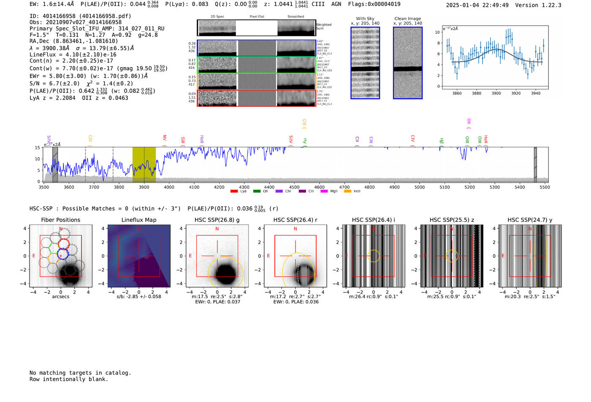The image size is (591, 402).
Task: Select the red-bordered 2D spectrum row
Action: [x=257, y=98]
